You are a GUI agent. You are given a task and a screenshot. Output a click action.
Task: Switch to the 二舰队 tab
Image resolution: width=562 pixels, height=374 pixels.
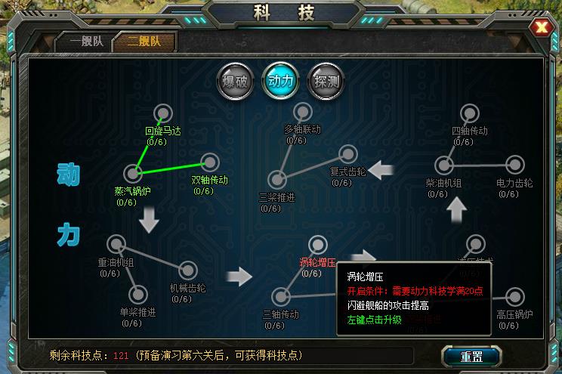[144, 42]
